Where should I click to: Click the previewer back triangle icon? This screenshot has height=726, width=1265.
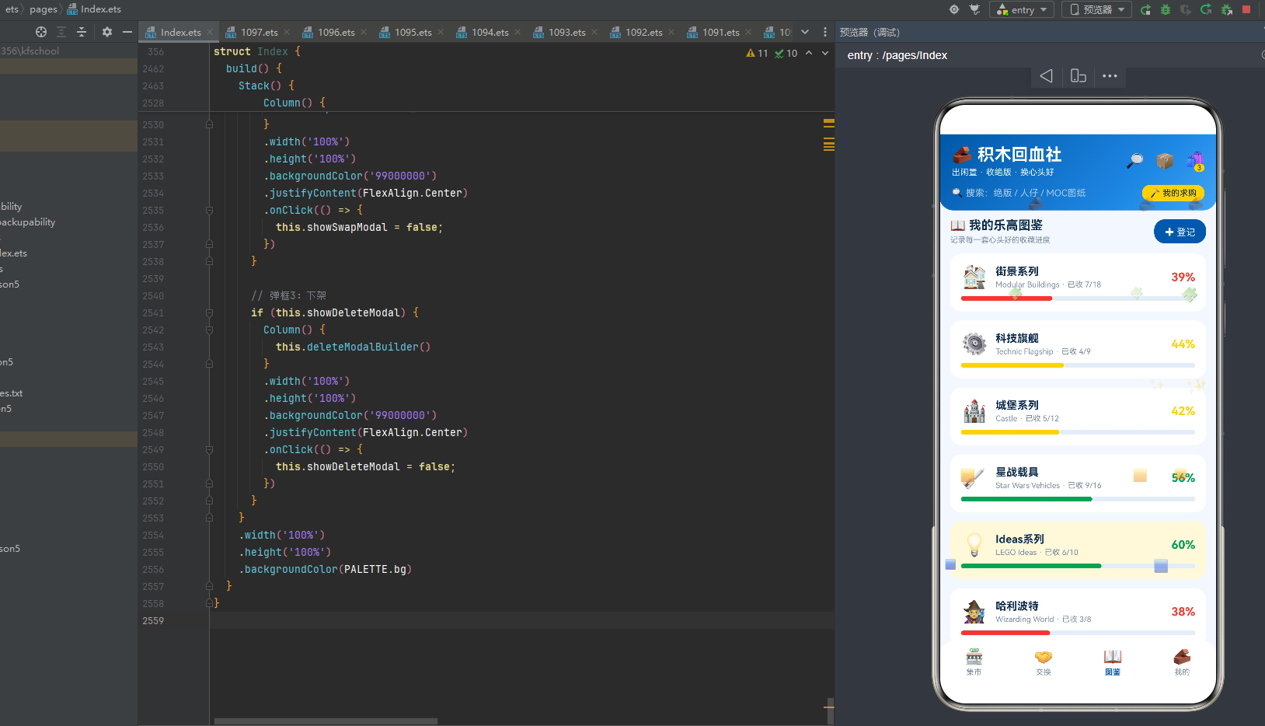[x=1046, y=75]
